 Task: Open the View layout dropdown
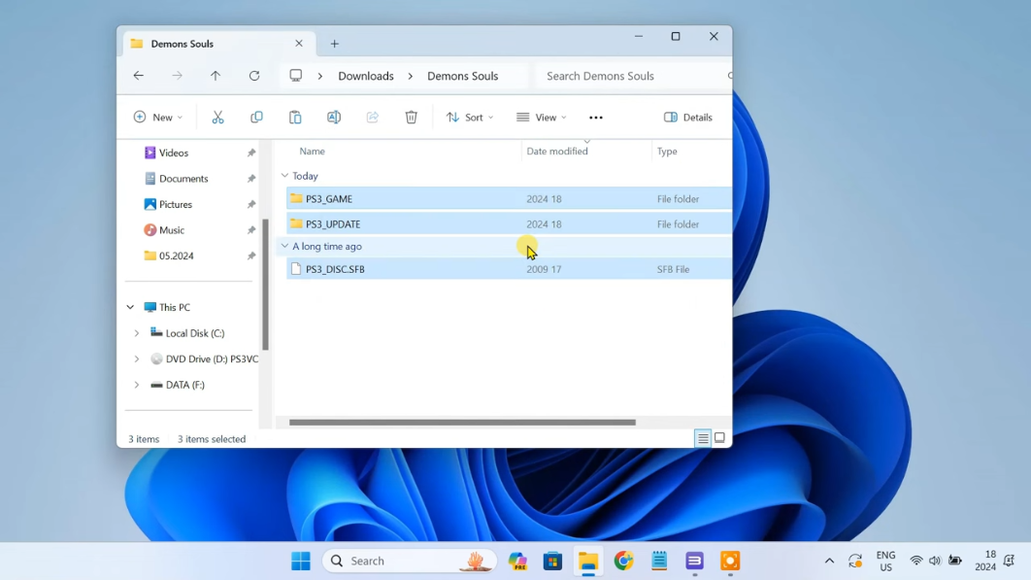coord(541,118)
